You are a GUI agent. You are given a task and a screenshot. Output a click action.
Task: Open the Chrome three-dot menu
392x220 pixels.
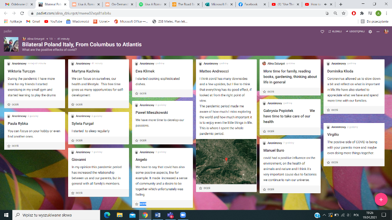click(386, 13)
